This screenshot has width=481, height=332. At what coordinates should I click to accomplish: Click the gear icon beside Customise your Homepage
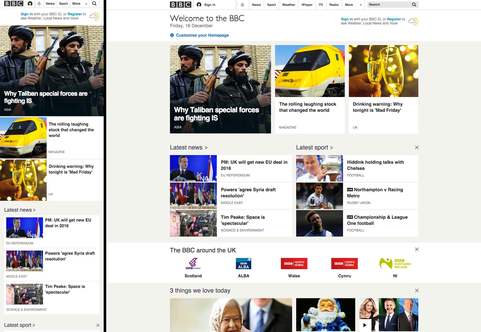172,35
